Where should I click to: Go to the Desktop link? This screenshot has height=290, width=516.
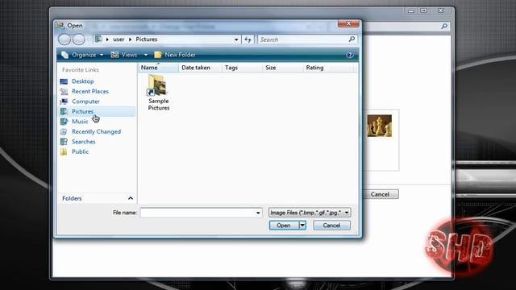(x=83, y=81)
